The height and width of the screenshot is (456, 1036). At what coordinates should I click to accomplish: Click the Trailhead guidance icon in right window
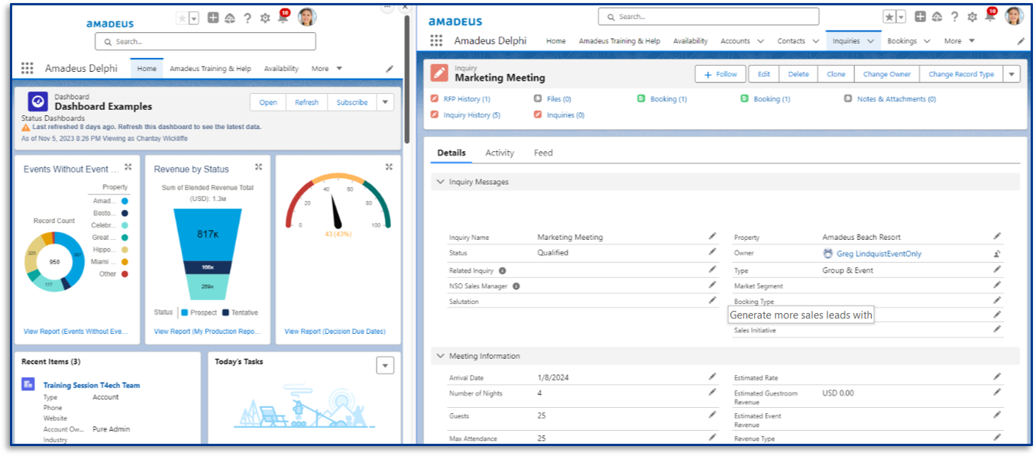point(937,17)
